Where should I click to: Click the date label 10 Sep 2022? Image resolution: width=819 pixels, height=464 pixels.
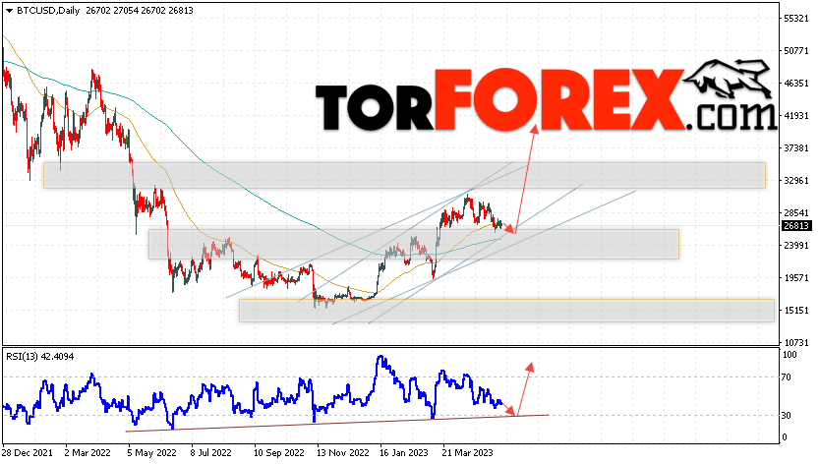pos(278,452)
